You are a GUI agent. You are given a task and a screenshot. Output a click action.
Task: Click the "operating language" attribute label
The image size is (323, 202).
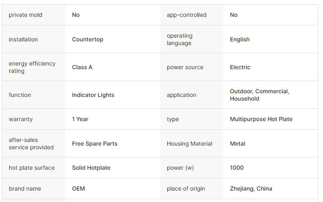180,40
